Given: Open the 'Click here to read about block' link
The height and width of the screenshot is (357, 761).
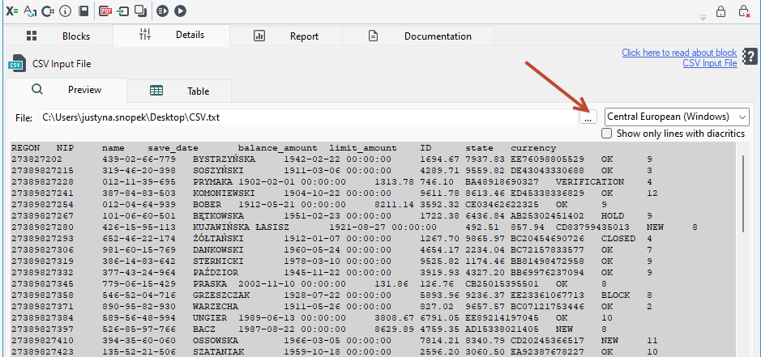Looking at the screenshot, I should (x=679, y=53).
